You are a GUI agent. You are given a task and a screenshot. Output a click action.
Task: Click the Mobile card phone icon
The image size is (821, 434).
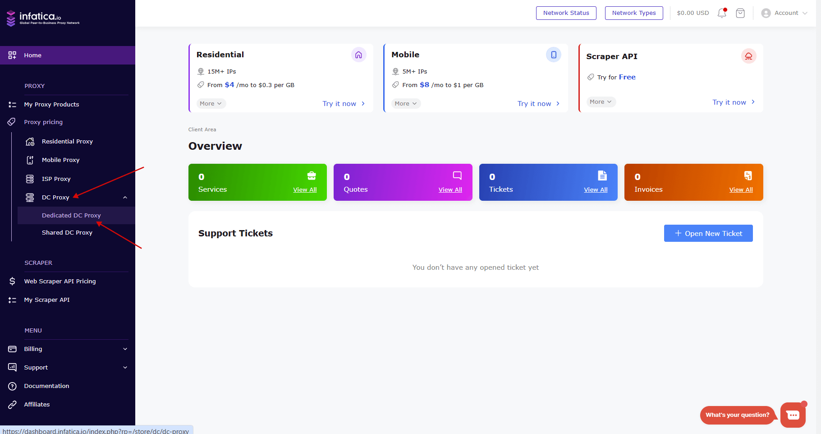click(554, 55)
